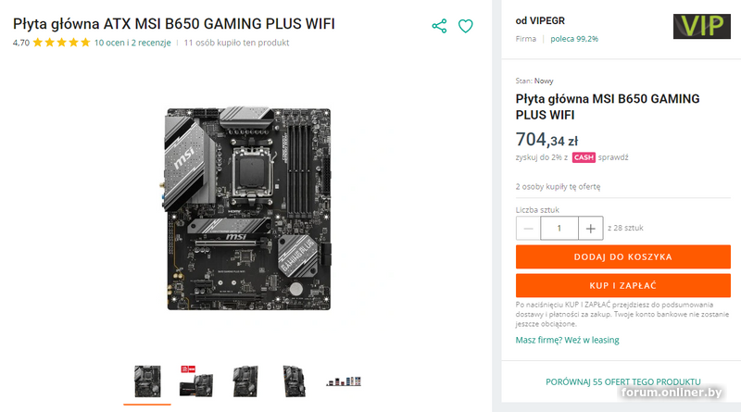Click the pink CASH badge

pos(584,157)
